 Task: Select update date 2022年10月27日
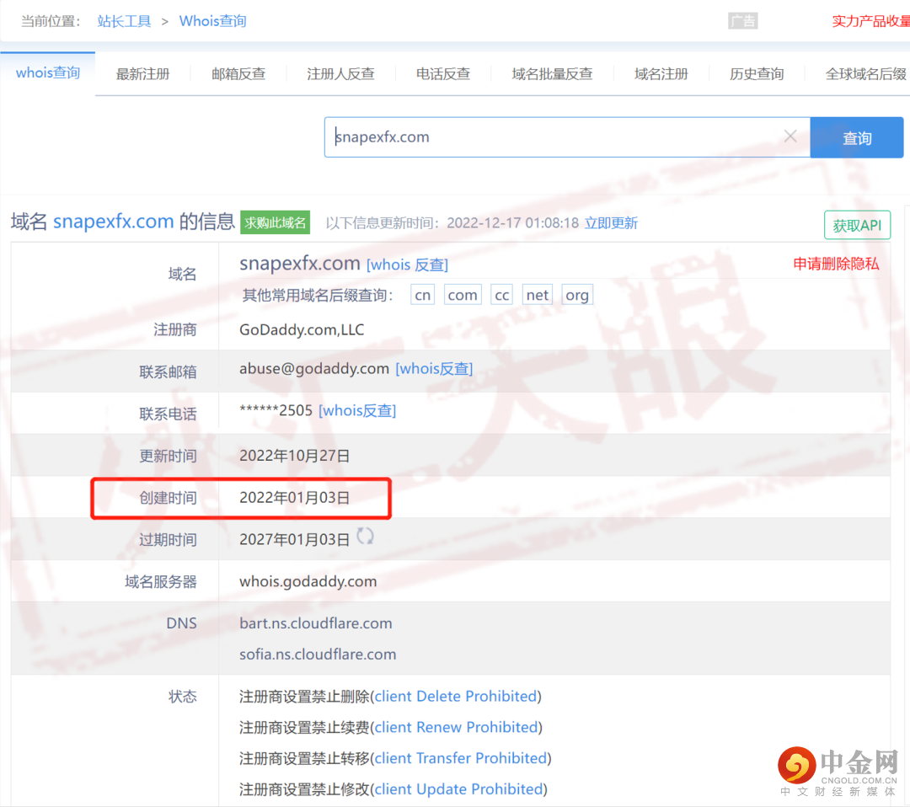click(294, 456)
